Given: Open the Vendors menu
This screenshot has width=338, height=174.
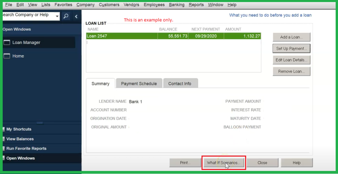Looking at the screenshot, I should pyautogui.click(x=131, y=4).
